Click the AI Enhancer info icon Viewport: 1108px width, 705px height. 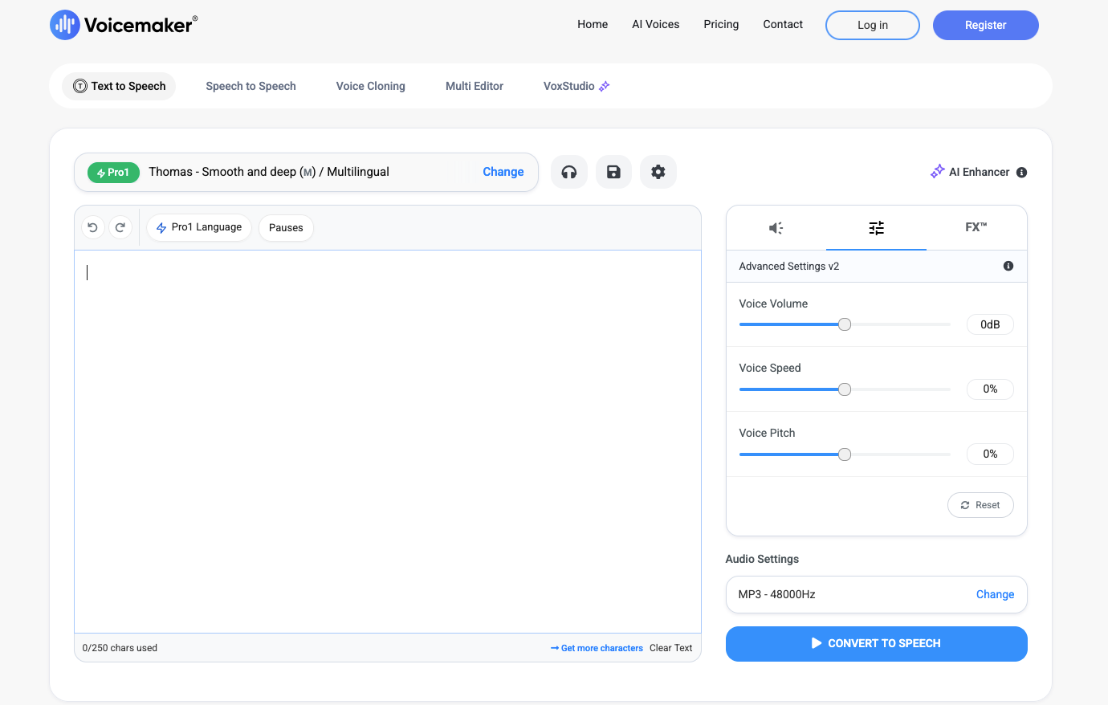point(1021,173)
